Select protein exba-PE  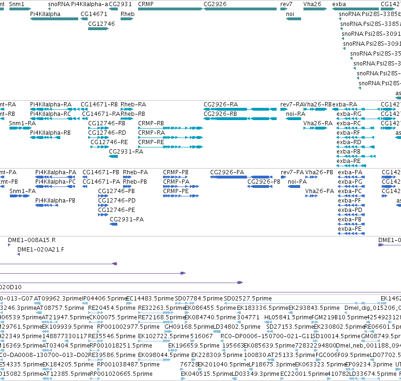coord(350,229)
